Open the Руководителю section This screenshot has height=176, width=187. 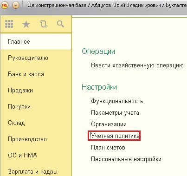pyautogui.click(x=36, y=58)
